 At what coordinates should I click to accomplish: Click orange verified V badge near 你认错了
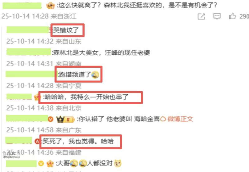coord(51,119)
